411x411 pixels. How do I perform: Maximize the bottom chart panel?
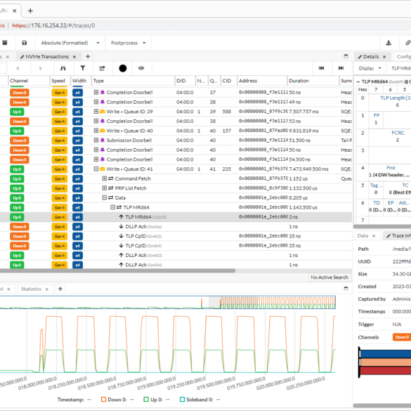tap(346, 288)
